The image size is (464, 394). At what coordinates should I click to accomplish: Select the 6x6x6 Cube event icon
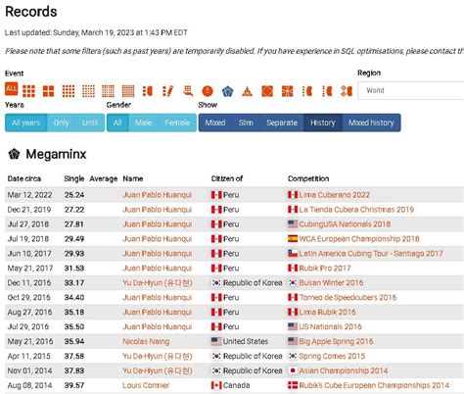click(x=108, y=91)
